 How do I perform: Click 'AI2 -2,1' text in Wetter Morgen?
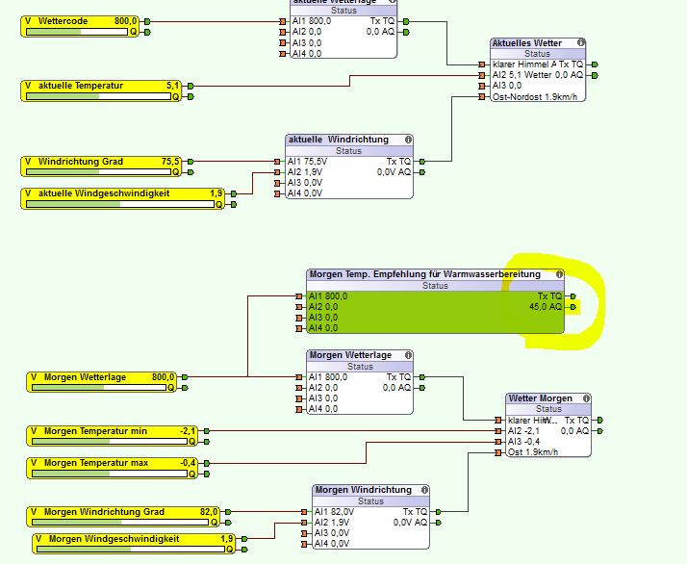523,431
